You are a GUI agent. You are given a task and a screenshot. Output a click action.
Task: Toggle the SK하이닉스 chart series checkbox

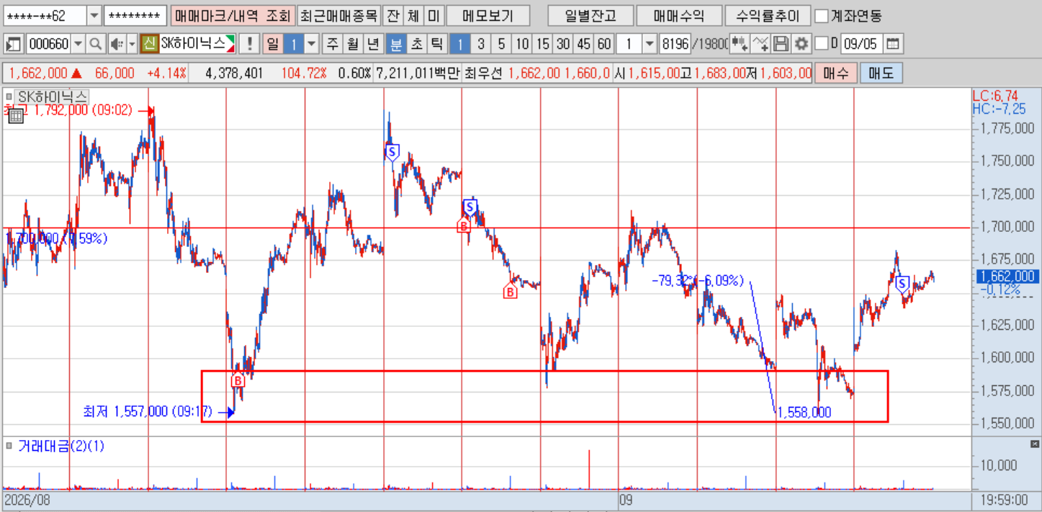pos(8,96)
